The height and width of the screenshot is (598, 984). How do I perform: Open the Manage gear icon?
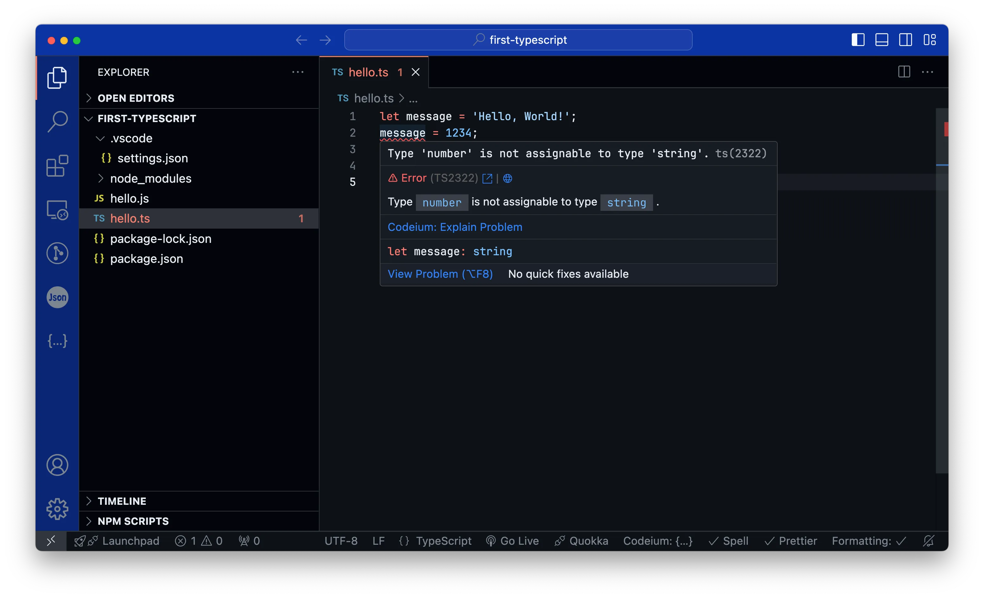pos(57,509)
